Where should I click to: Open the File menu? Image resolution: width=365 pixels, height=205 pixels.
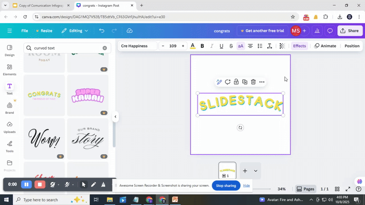pos(25,31)
